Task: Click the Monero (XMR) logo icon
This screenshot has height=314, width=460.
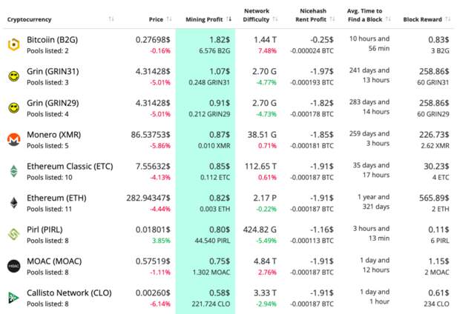Action: click(13, 139)
